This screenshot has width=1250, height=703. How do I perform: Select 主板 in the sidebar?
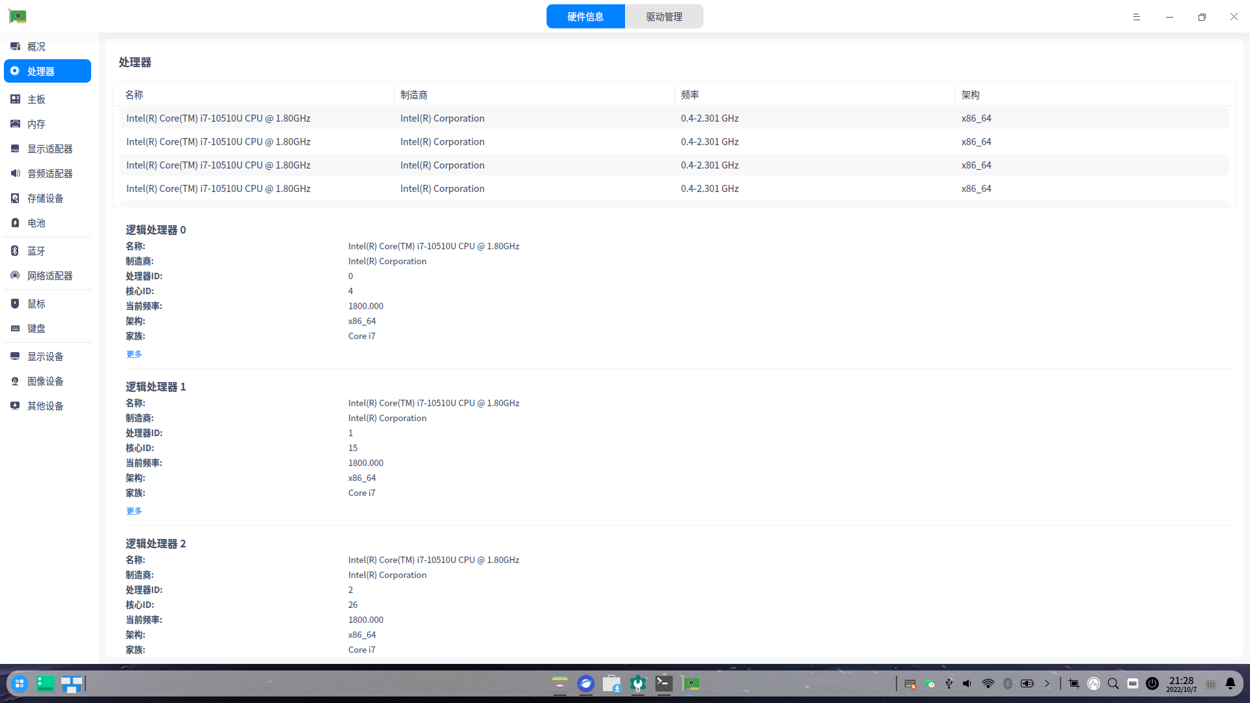coord(47,100)
